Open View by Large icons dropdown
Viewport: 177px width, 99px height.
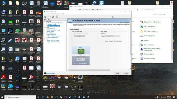162,15
